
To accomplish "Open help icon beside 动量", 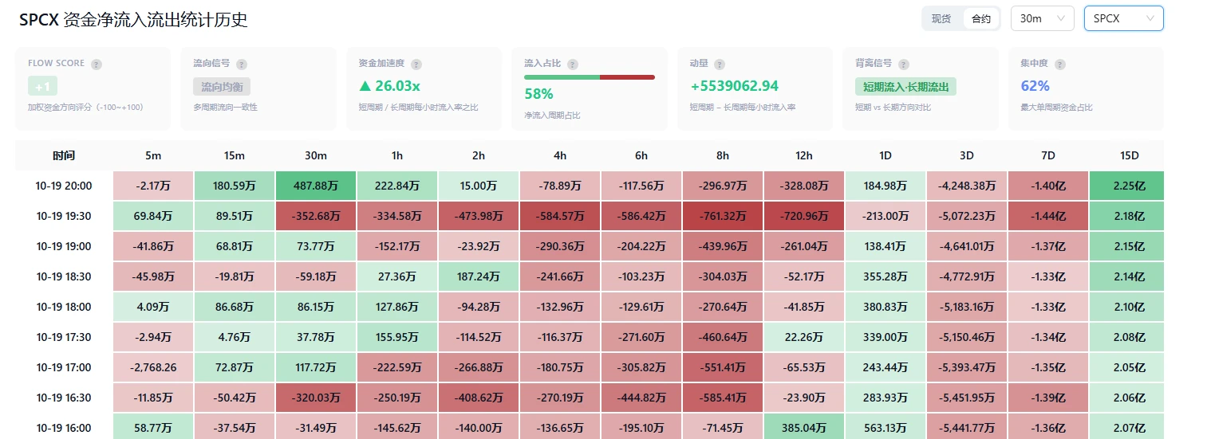I will pos(720,64).
